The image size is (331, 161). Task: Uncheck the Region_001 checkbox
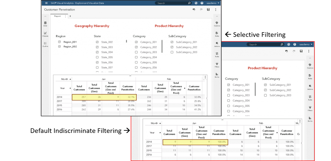pos(59,42)
